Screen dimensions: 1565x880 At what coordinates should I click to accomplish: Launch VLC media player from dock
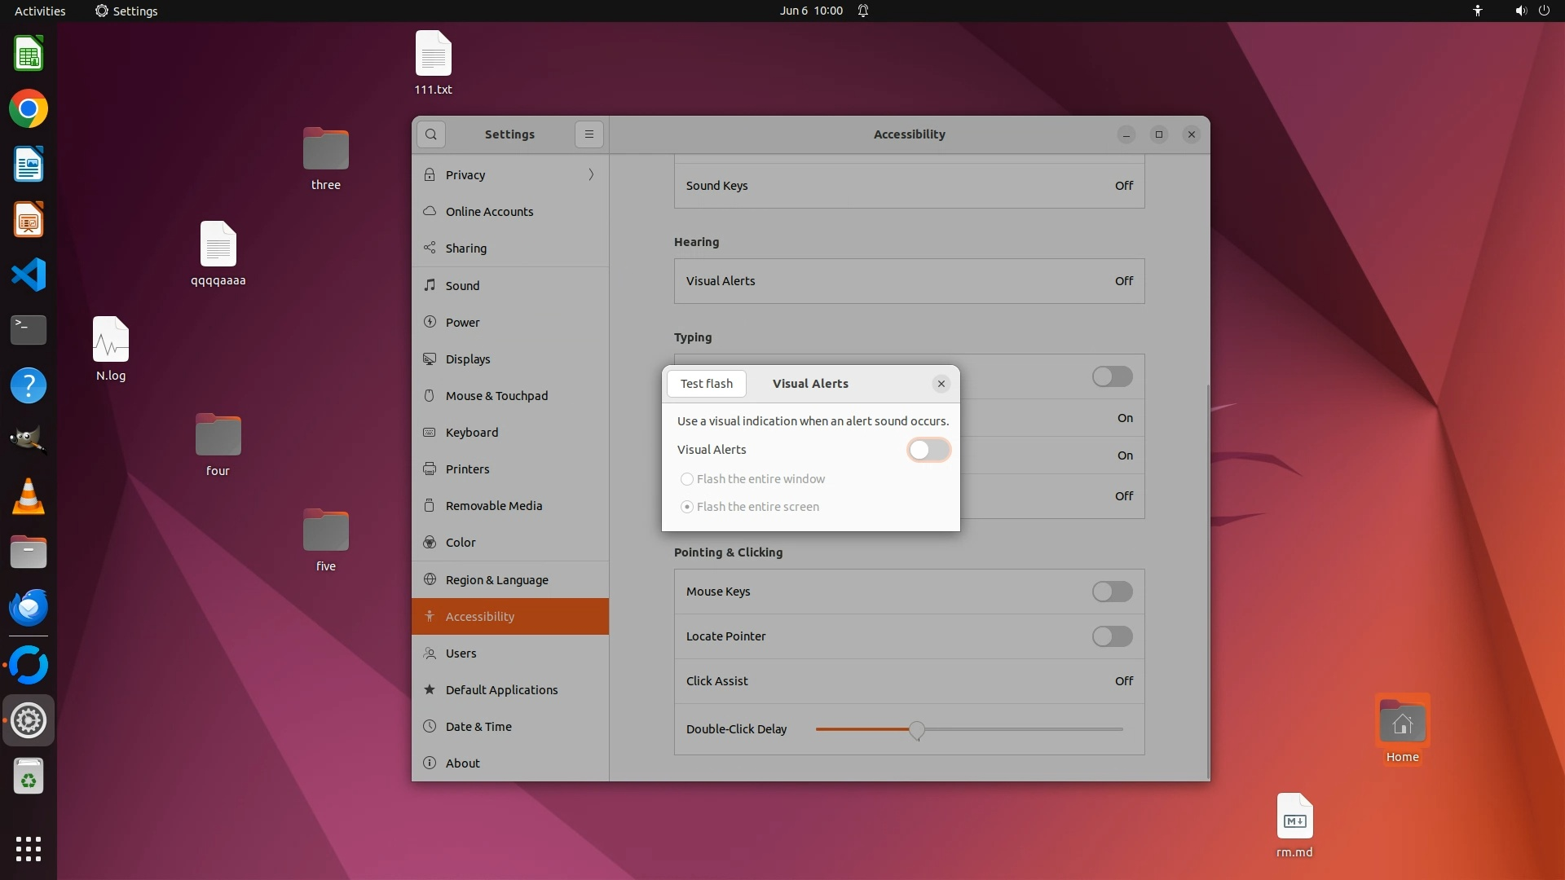point(29,496)
